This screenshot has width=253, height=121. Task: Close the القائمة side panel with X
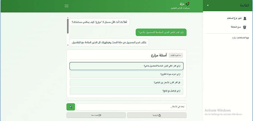[x=208, y=5]
